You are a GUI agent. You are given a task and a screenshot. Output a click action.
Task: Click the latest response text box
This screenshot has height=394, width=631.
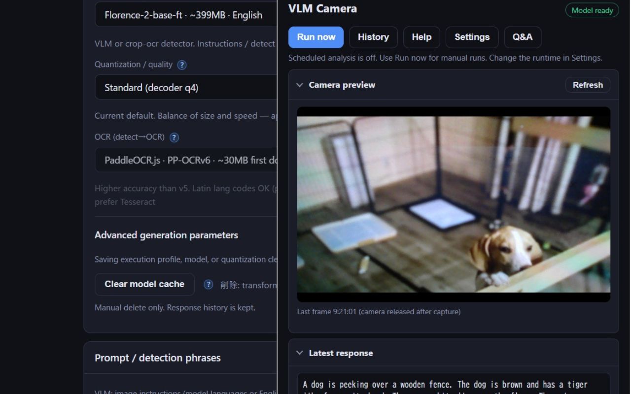(x=454, y=384)
